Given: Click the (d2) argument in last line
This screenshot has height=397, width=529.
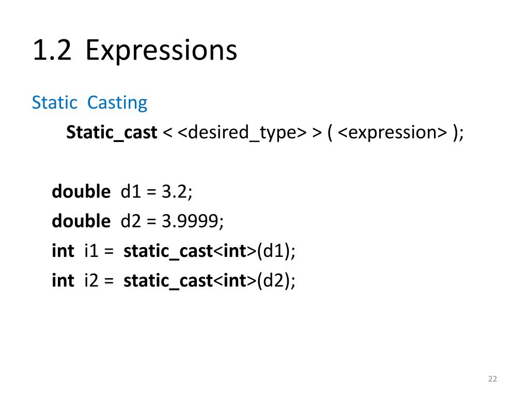Looking at the screenshot, I should tap(274, 281).
